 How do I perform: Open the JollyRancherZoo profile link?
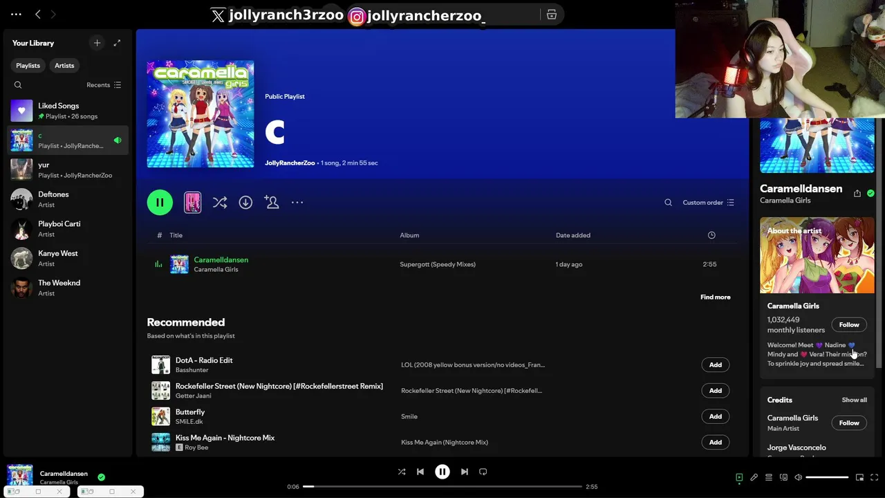click(290, 163)
